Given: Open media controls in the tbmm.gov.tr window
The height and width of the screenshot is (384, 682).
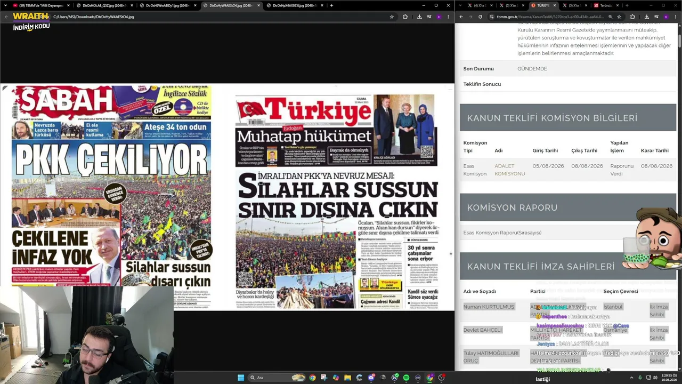Looking at the screenshot, I should coord(656,17).
